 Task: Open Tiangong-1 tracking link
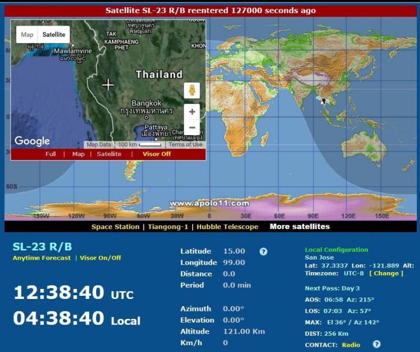click(168, 227)
